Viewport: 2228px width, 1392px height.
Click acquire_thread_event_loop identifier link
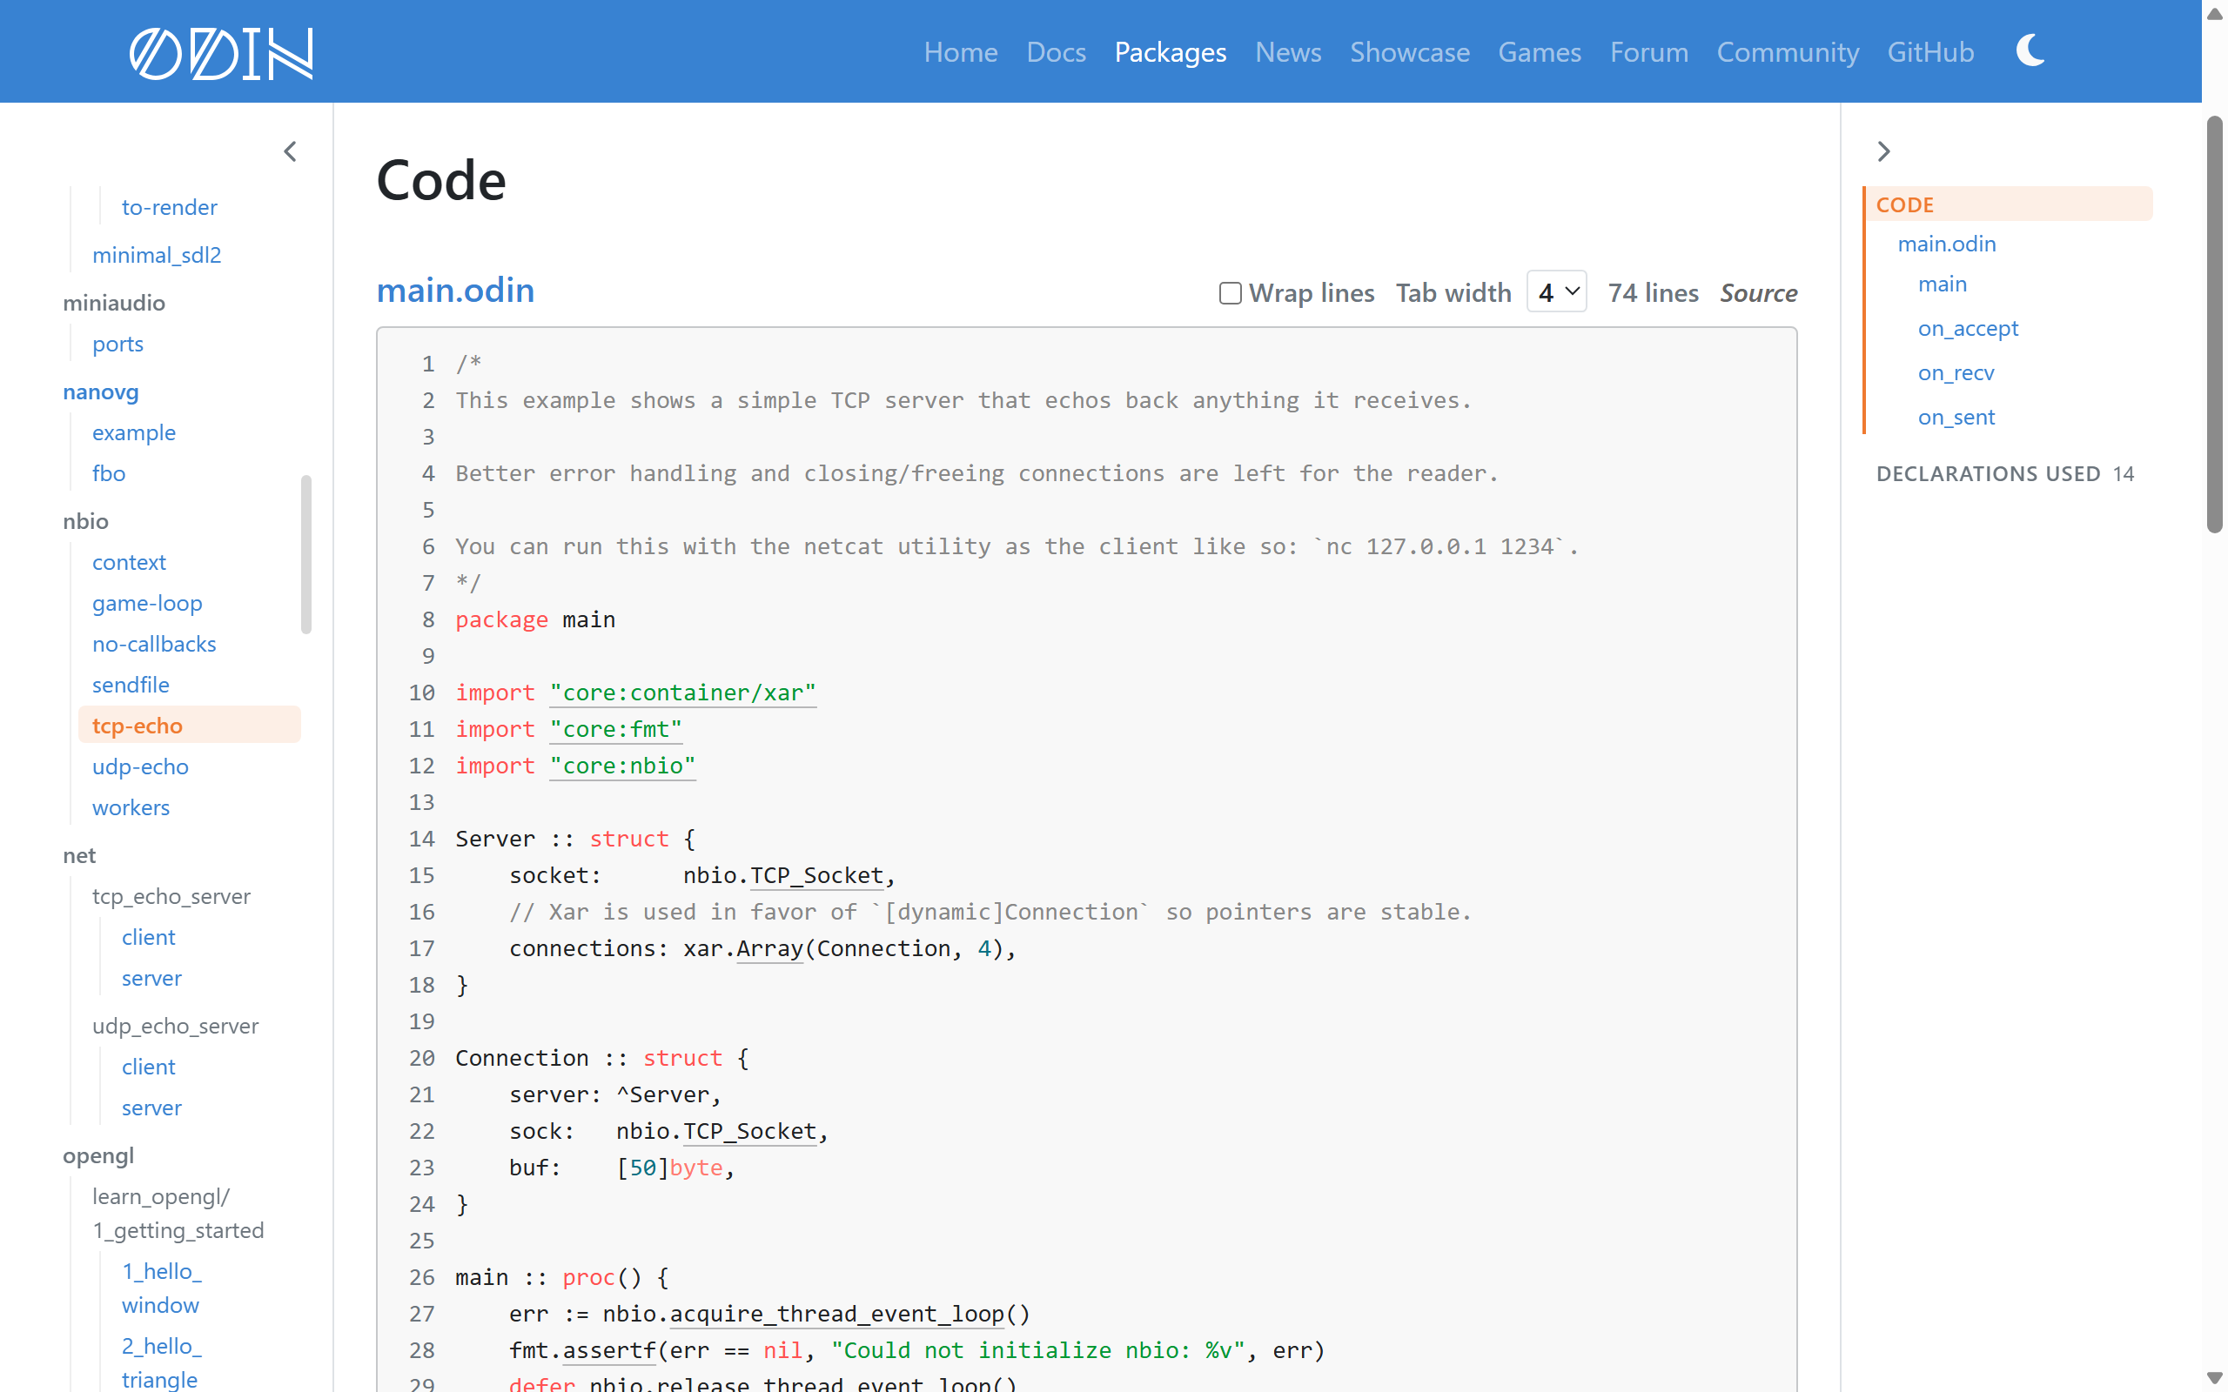coord(837,1313)
